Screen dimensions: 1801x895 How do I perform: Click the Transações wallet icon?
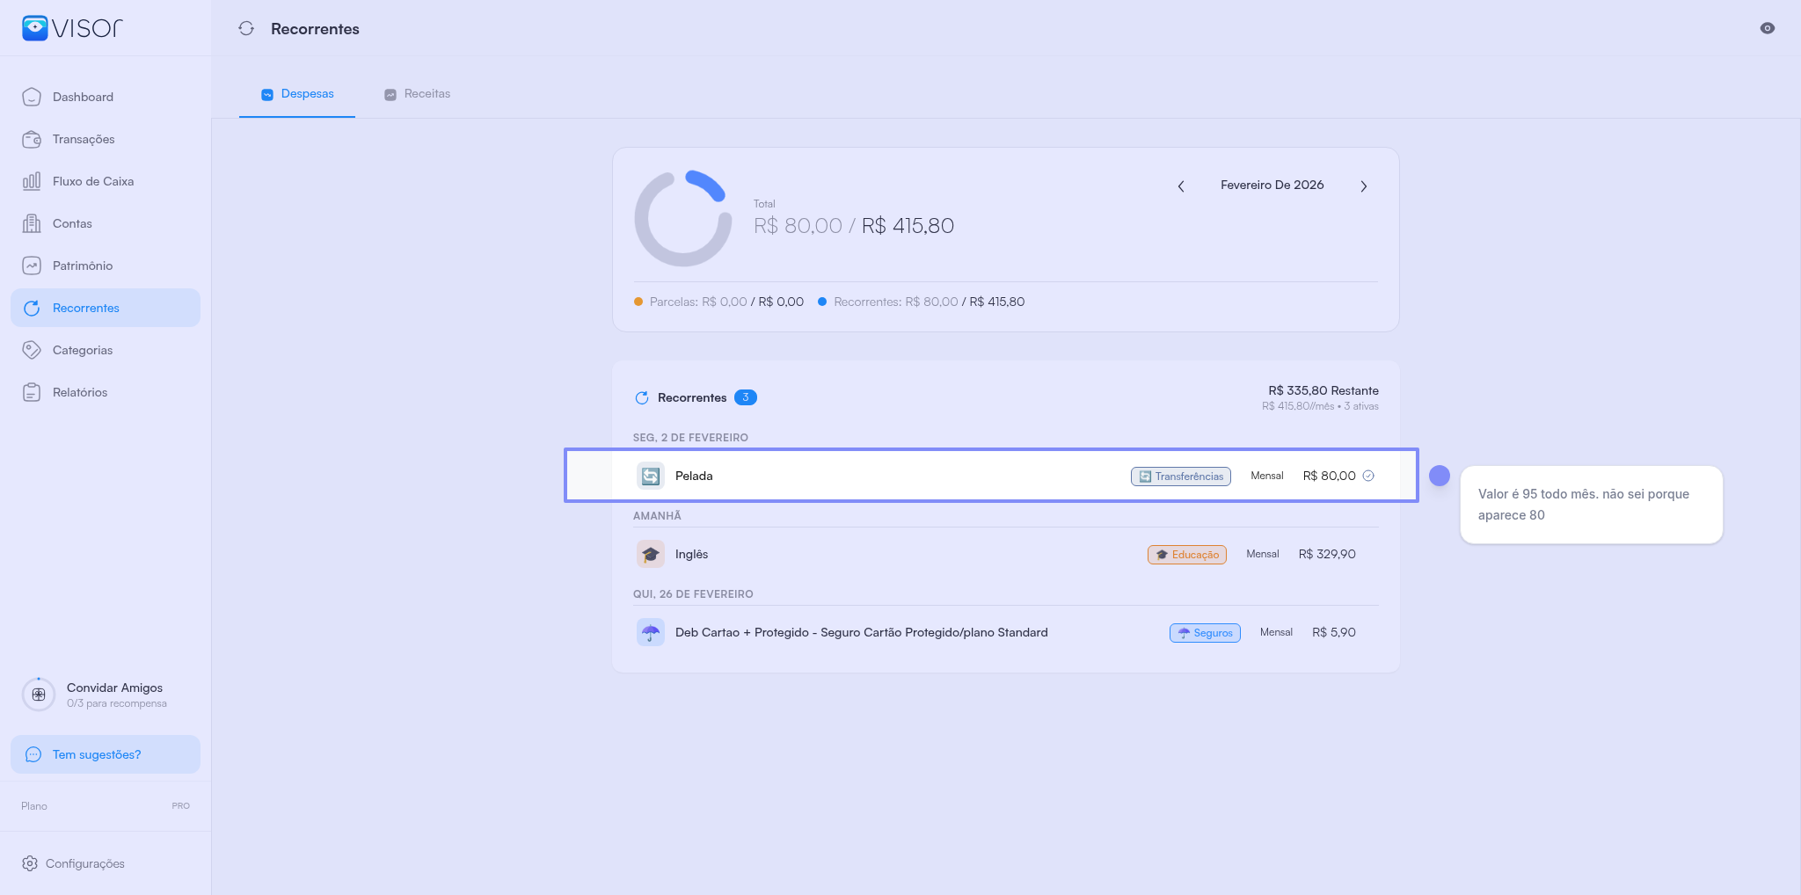(x=32, y=139)
